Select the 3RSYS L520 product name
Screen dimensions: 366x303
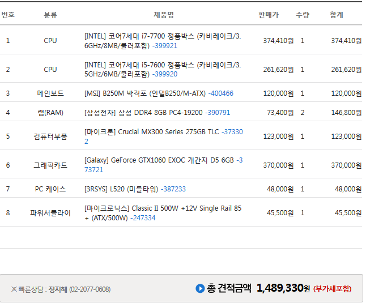tap(121, 189)
